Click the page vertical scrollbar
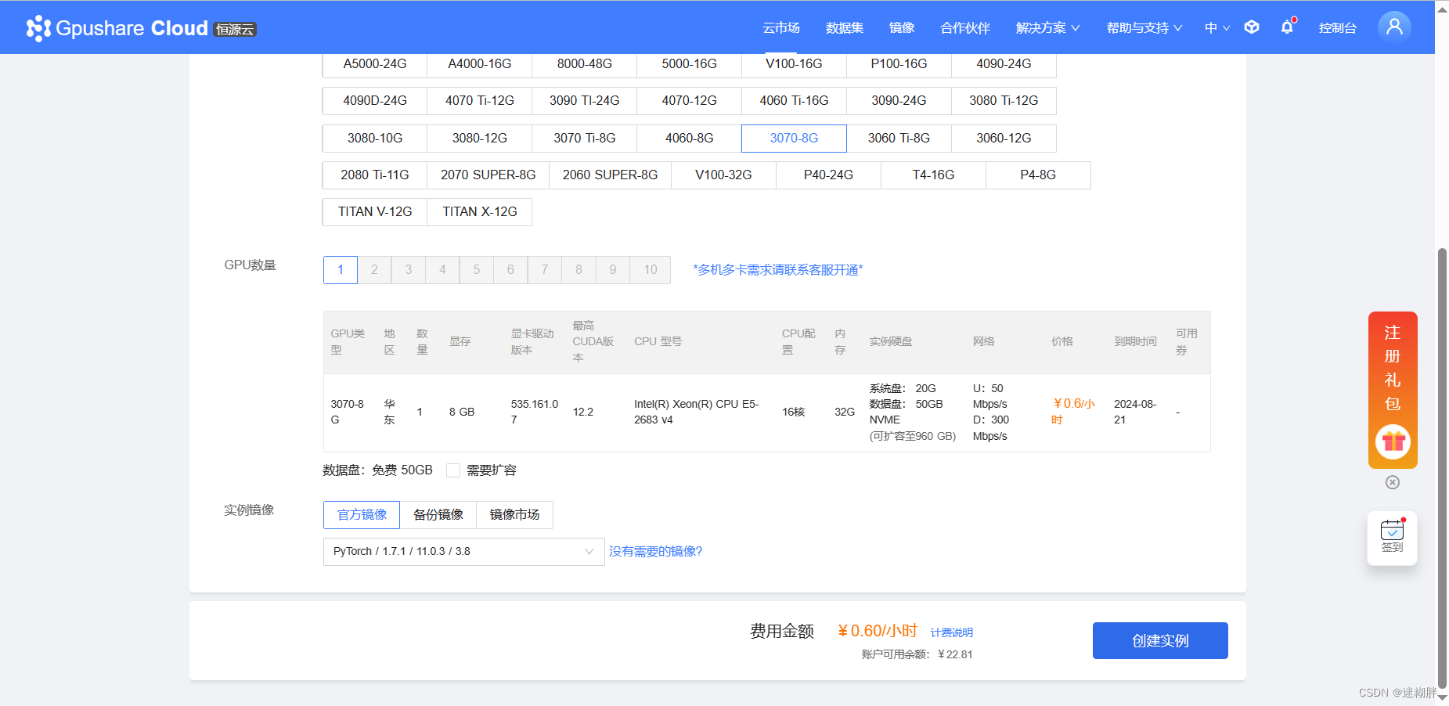The image size is (1449, 706). pyautogui.click(x=1442, y=466)
